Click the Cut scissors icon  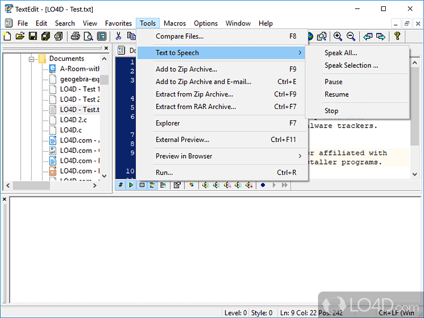coord(118,36)
